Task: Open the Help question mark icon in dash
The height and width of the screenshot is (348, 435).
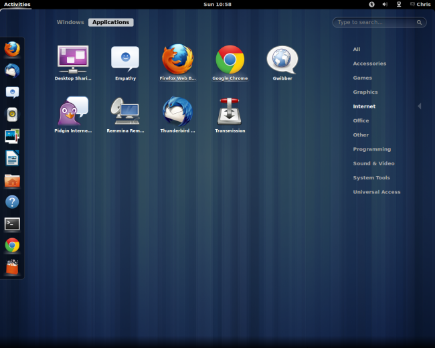Action: 12,201
